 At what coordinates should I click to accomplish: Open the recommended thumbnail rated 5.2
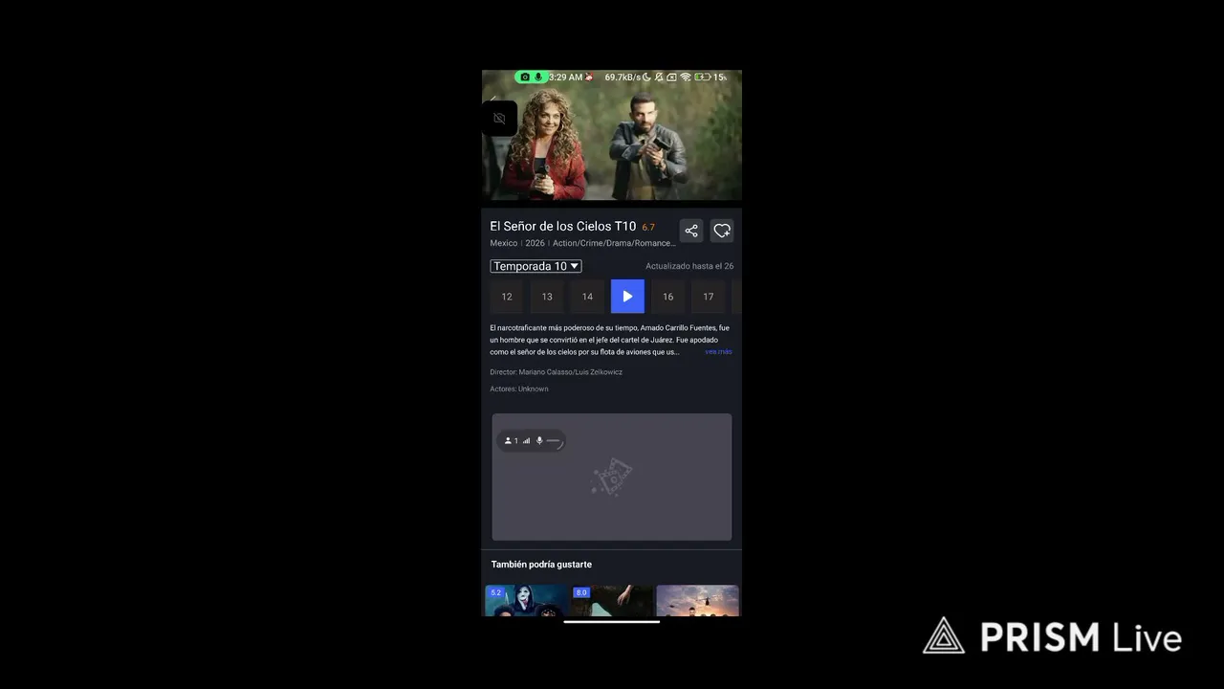point(526,601)
